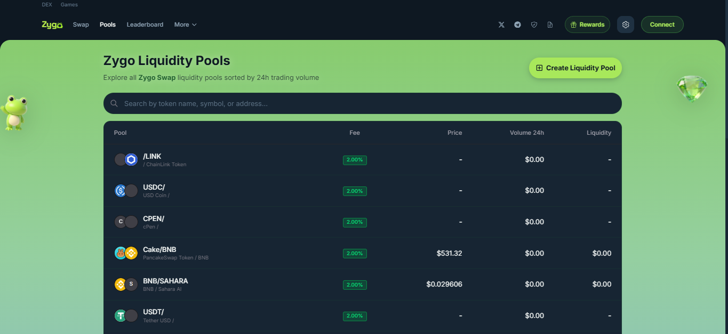Viewport: 728px width, 334px height.
Task: Open the USDC/ pool row name
Action: coord(154,187)
